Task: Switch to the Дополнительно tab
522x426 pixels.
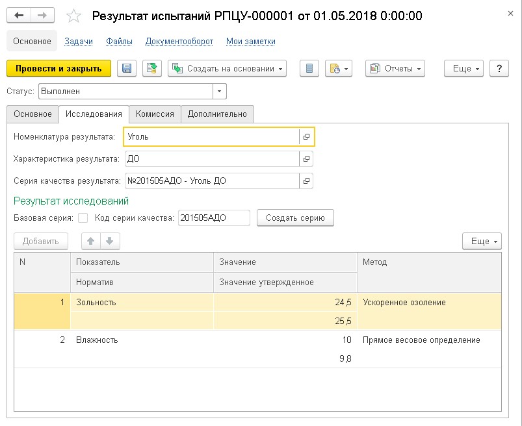Action: [217, 114]
